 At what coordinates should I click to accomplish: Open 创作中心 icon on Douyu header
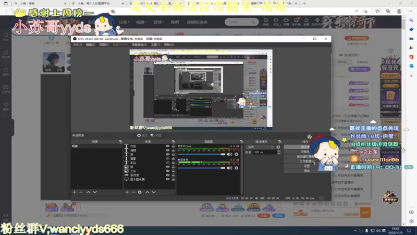(x=317, y=21)
